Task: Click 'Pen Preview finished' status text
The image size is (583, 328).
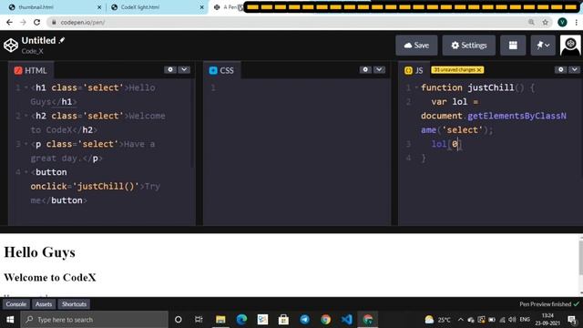Action: pos(545,304)
